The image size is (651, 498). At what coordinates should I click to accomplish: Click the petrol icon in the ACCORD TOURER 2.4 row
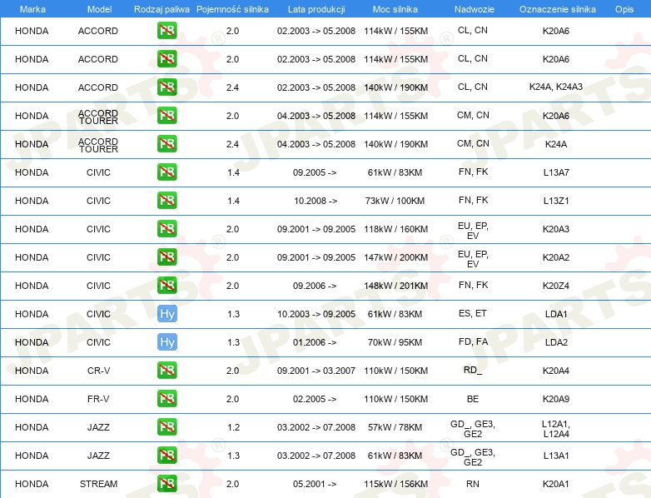pyautogui.click(x=166, y=144)
